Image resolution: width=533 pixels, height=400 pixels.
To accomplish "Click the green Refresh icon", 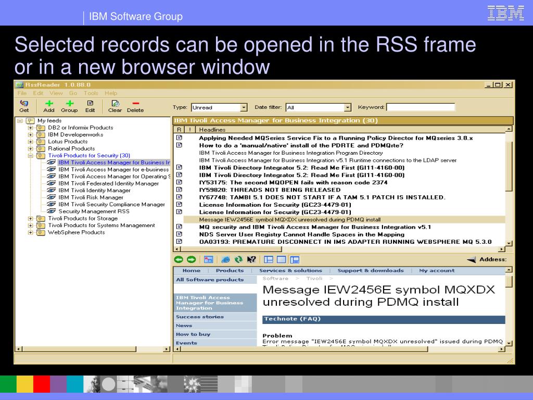I will click(x=238, y=259).
